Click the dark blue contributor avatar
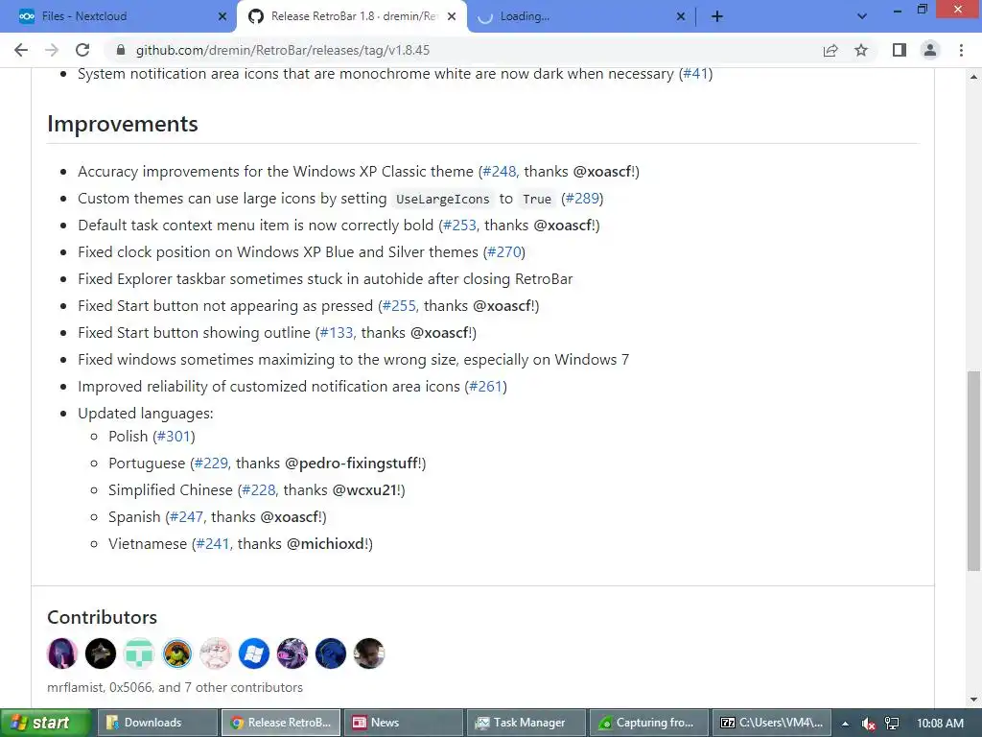This screenshot has width=982, height=737. (331, 654)
